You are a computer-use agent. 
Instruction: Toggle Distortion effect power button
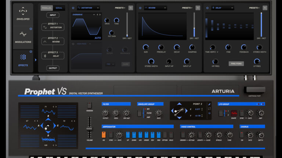73,8
